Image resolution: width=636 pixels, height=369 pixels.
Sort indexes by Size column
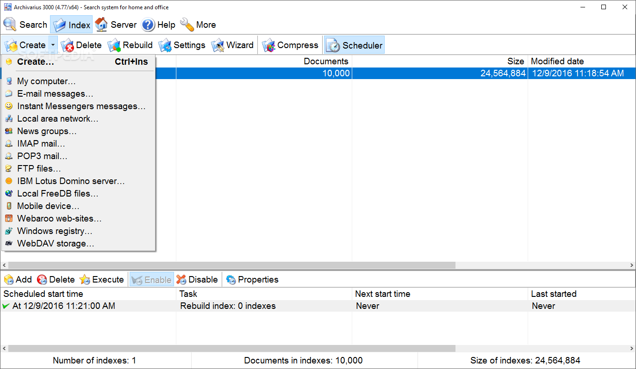(x=440, y=61)
